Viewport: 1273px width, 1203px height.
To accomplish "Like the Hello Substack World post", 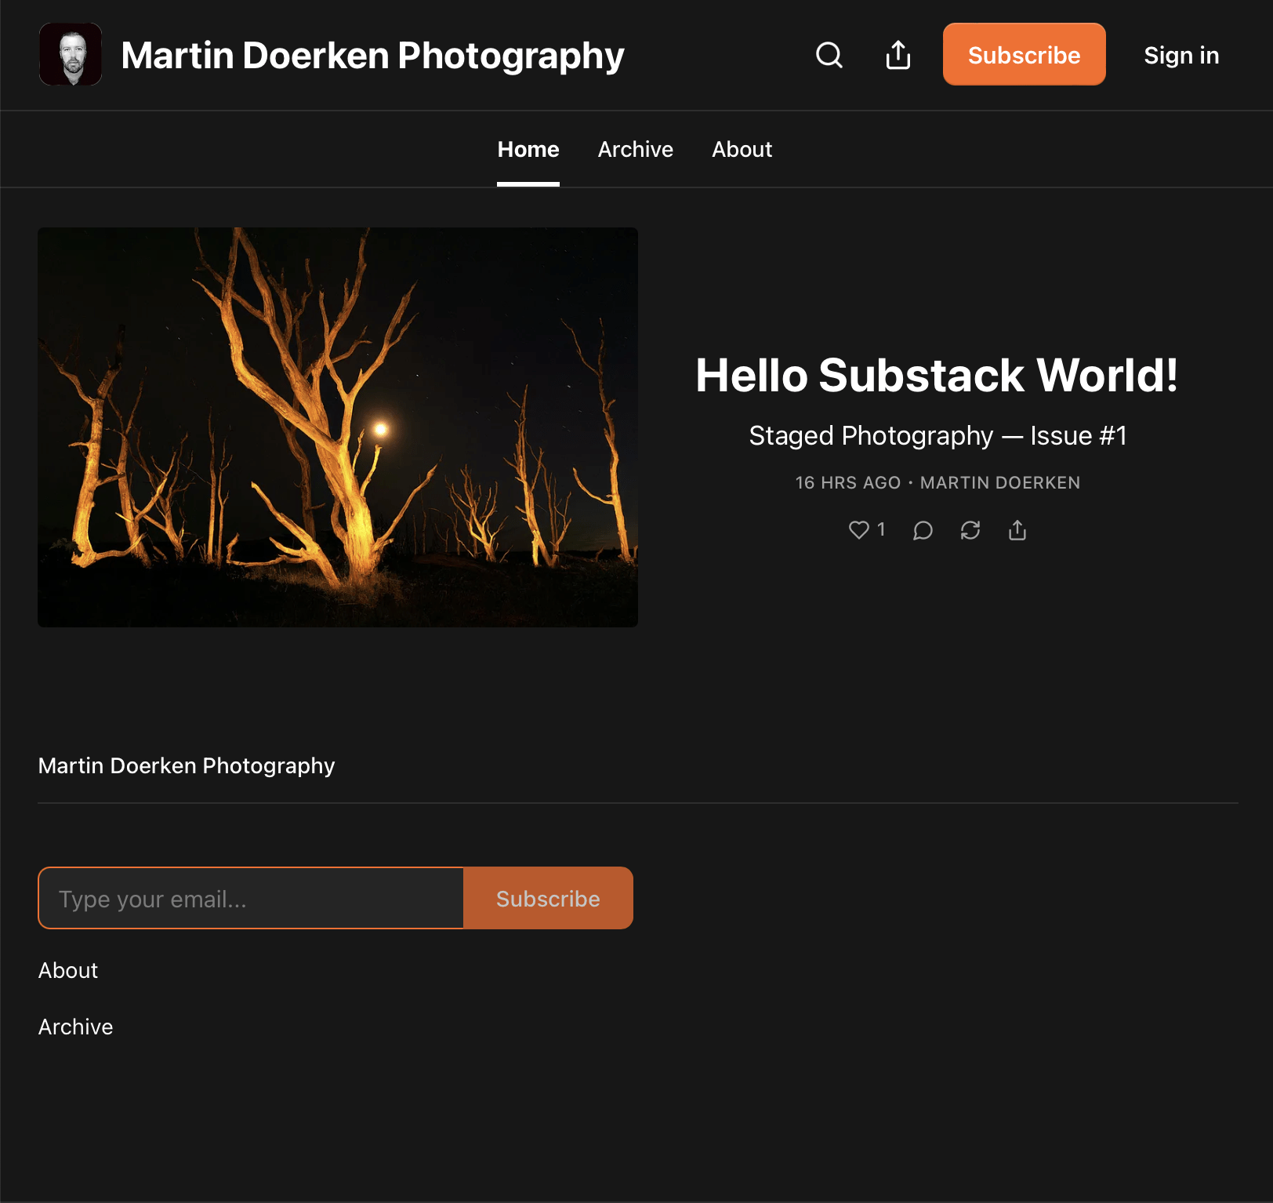I will tap(859, 530).
